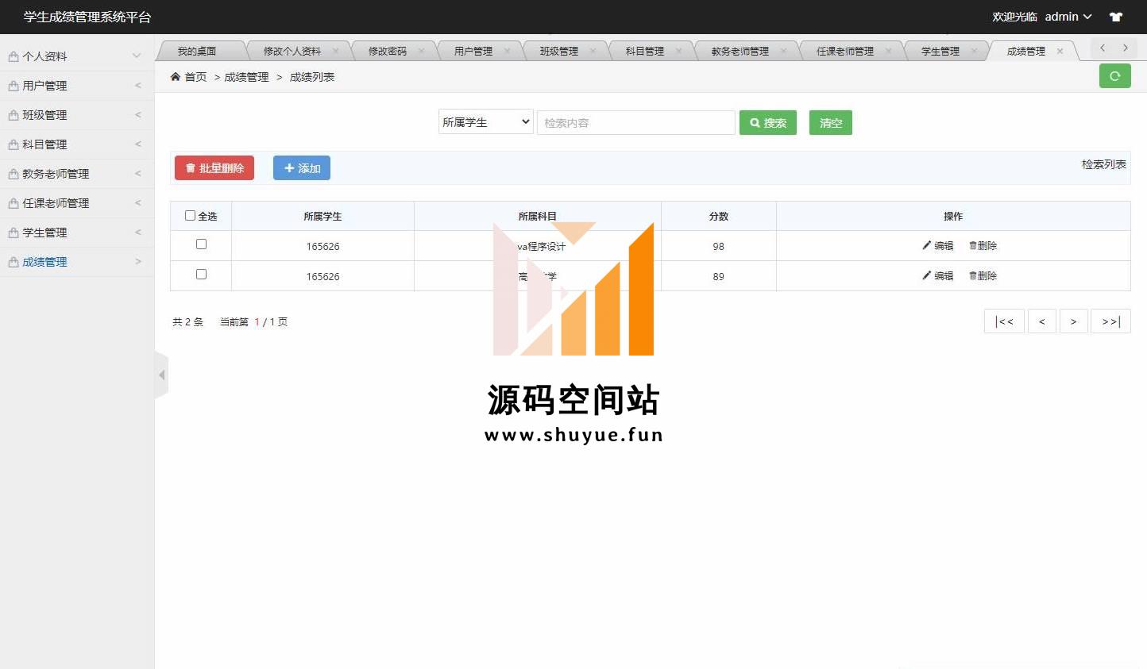Click 检索列表 label
The image size is (1147, 669).
(1104, 164)
